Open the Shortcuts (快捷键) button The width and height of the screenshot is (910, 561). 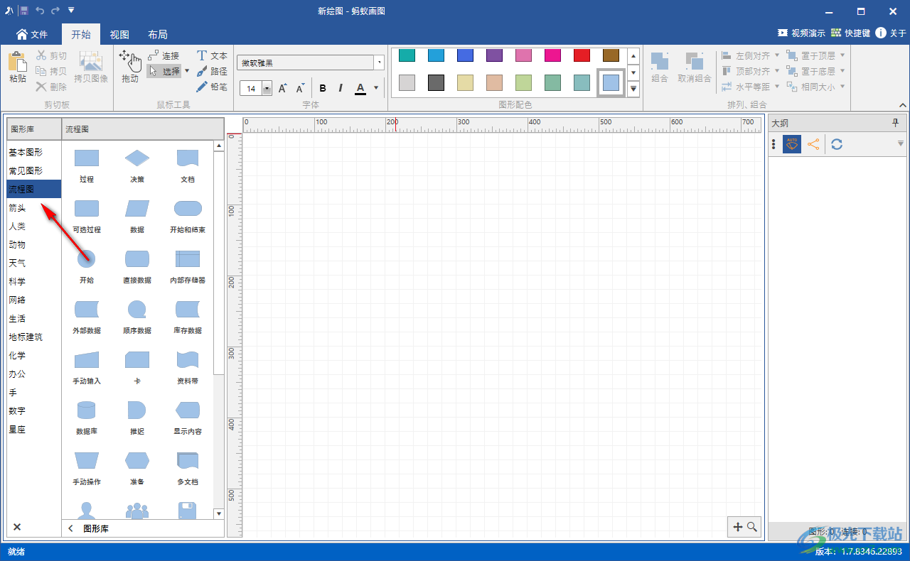[850, 33]
